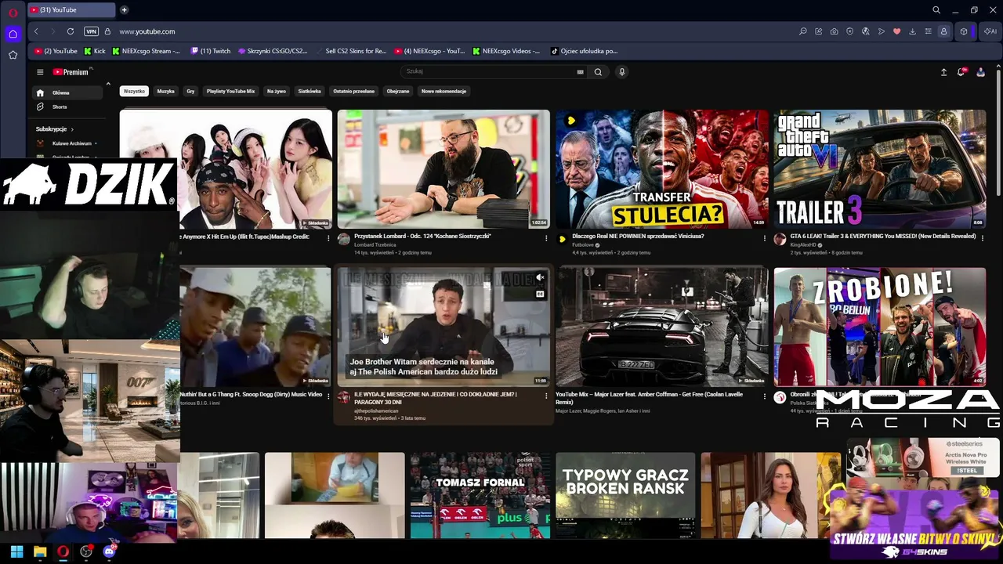Select the Wszystko filter chip
Screen dimensions: 1003x564
(134, 91)
